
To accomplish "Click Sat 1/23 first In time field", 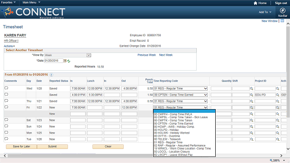I will tap(78, 120).
